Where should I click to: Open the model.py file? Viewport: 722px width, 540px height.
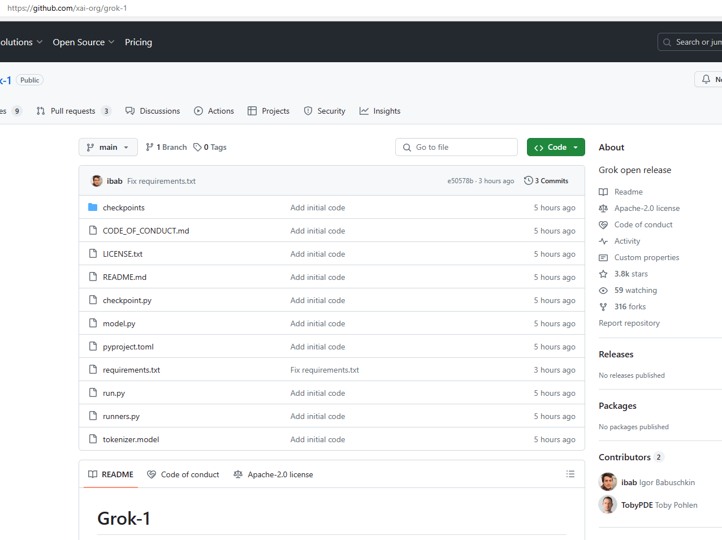[x=119, y=324]
